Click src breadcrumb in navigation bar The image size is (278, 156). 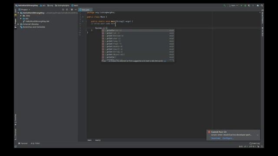pyautogui.click(x=43, y=6)
